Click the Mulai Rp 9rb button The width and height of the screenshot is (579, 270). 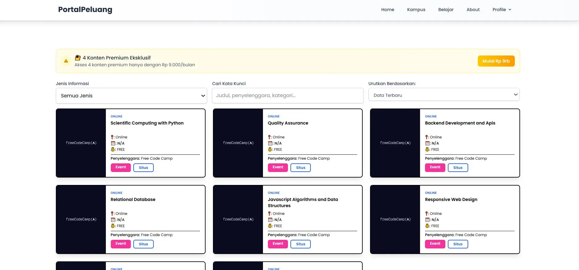496,61
